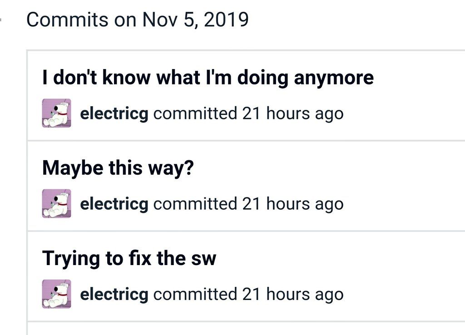Open the 'Maybe this way?' commit
Image resolution: width=465 pixels, height=335 pixels.
pos(118,168)
